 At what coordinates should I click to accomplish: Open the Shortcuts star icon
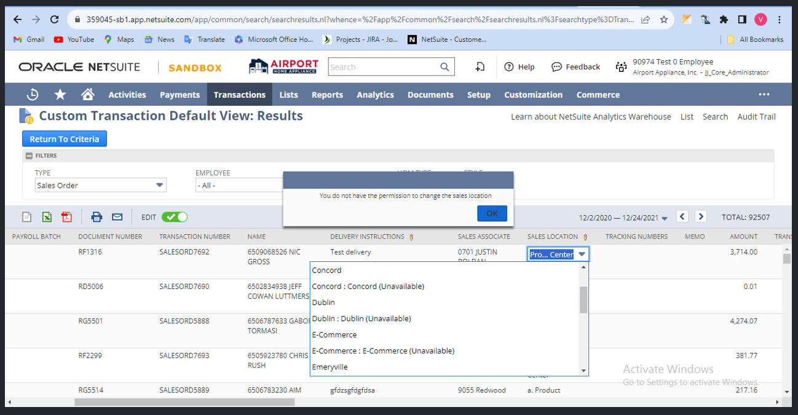(60, 95)
